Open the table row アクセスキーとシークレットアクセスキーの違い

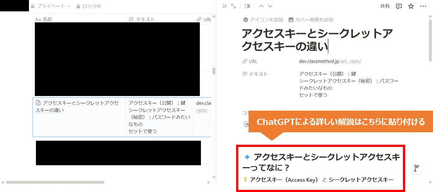[78, 107]
